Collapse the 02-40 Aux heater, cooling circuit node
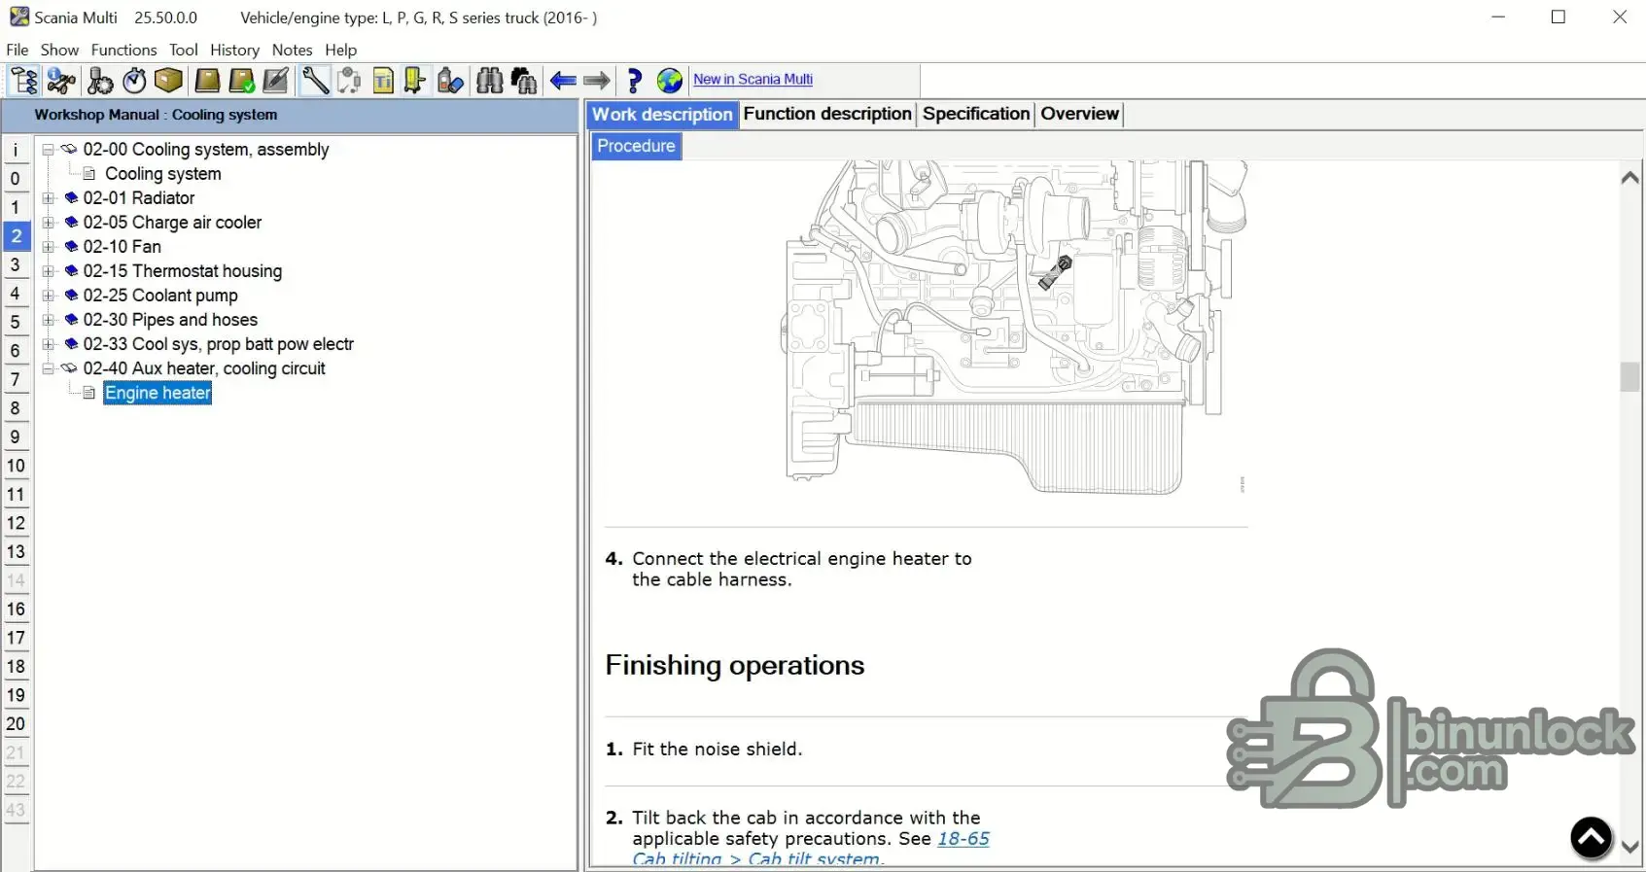The height and width of the screenshot is (872, 1646). pyautogui.click(x=48, y=368)
